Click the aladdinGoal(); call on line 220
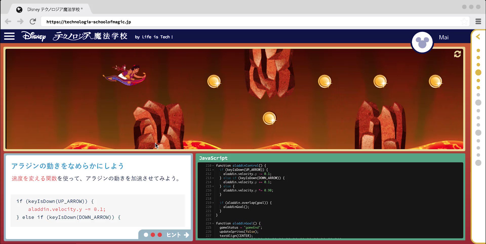Image resolution: width=486 pixels, height=244 pixels. click(236, 207)
